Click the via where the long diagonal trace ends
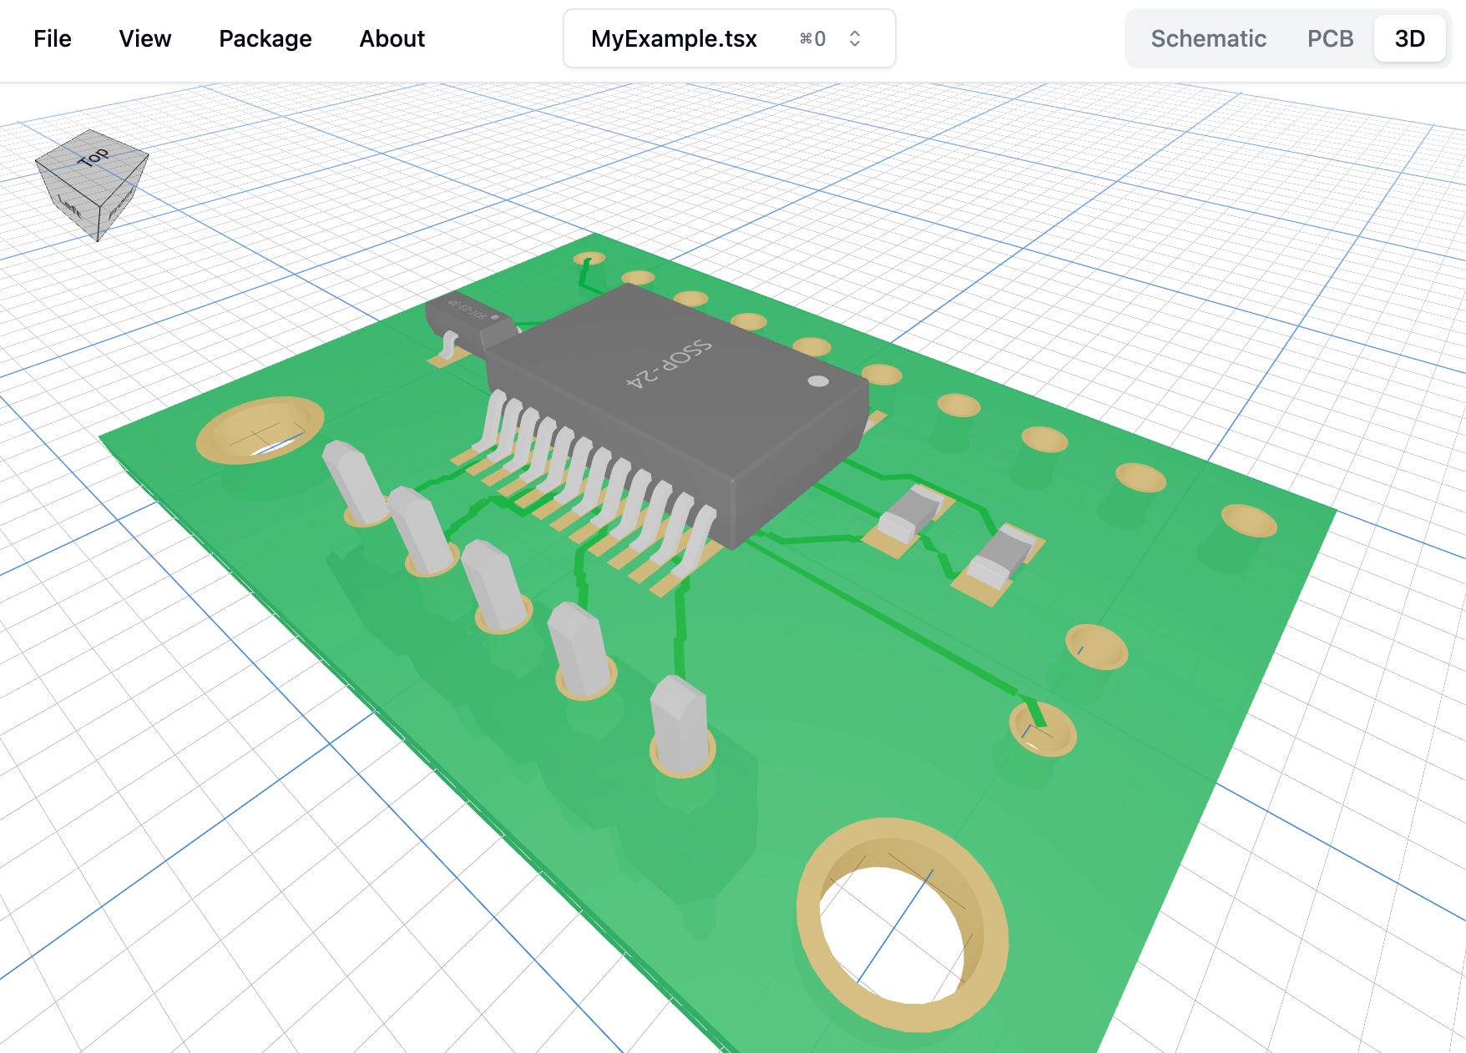1466x1053 pixels. tap(1042, 729)
